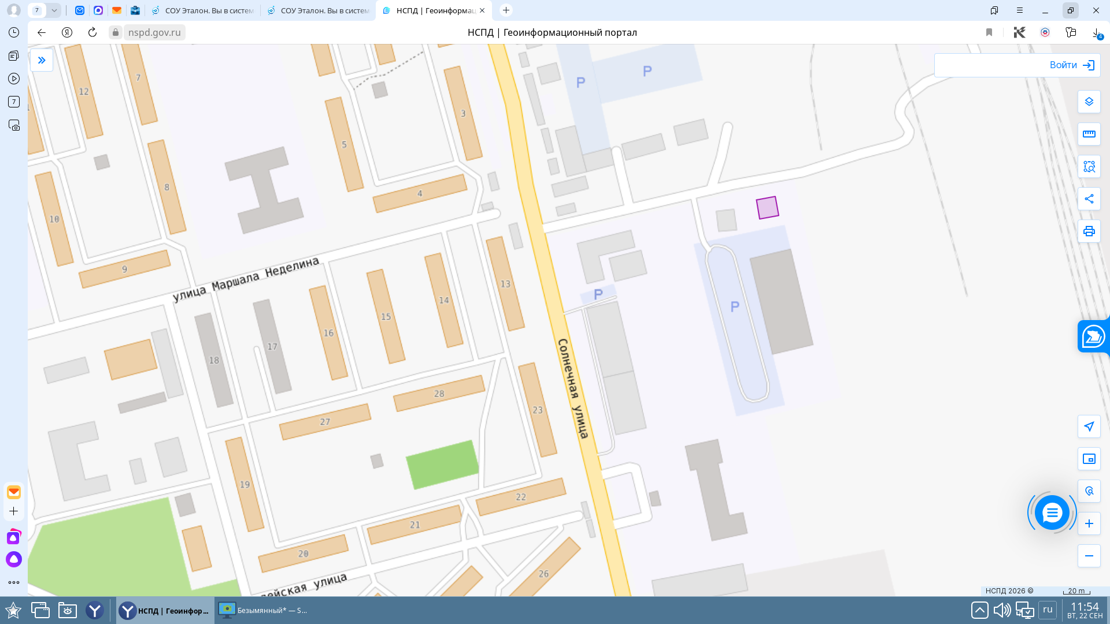Screen dimensions: 1110x624
Task: Reload the nspd.gov.ru page
Action: [x=92, y=32]
